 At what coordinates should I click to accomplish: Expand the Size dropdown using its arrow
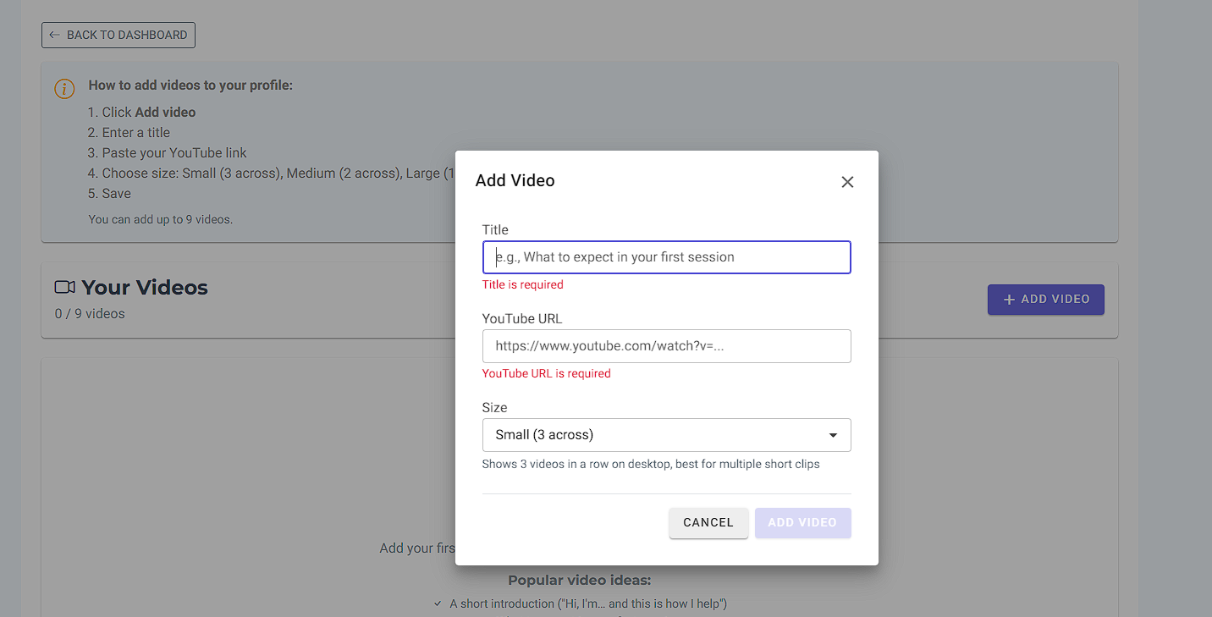(833, 435)
